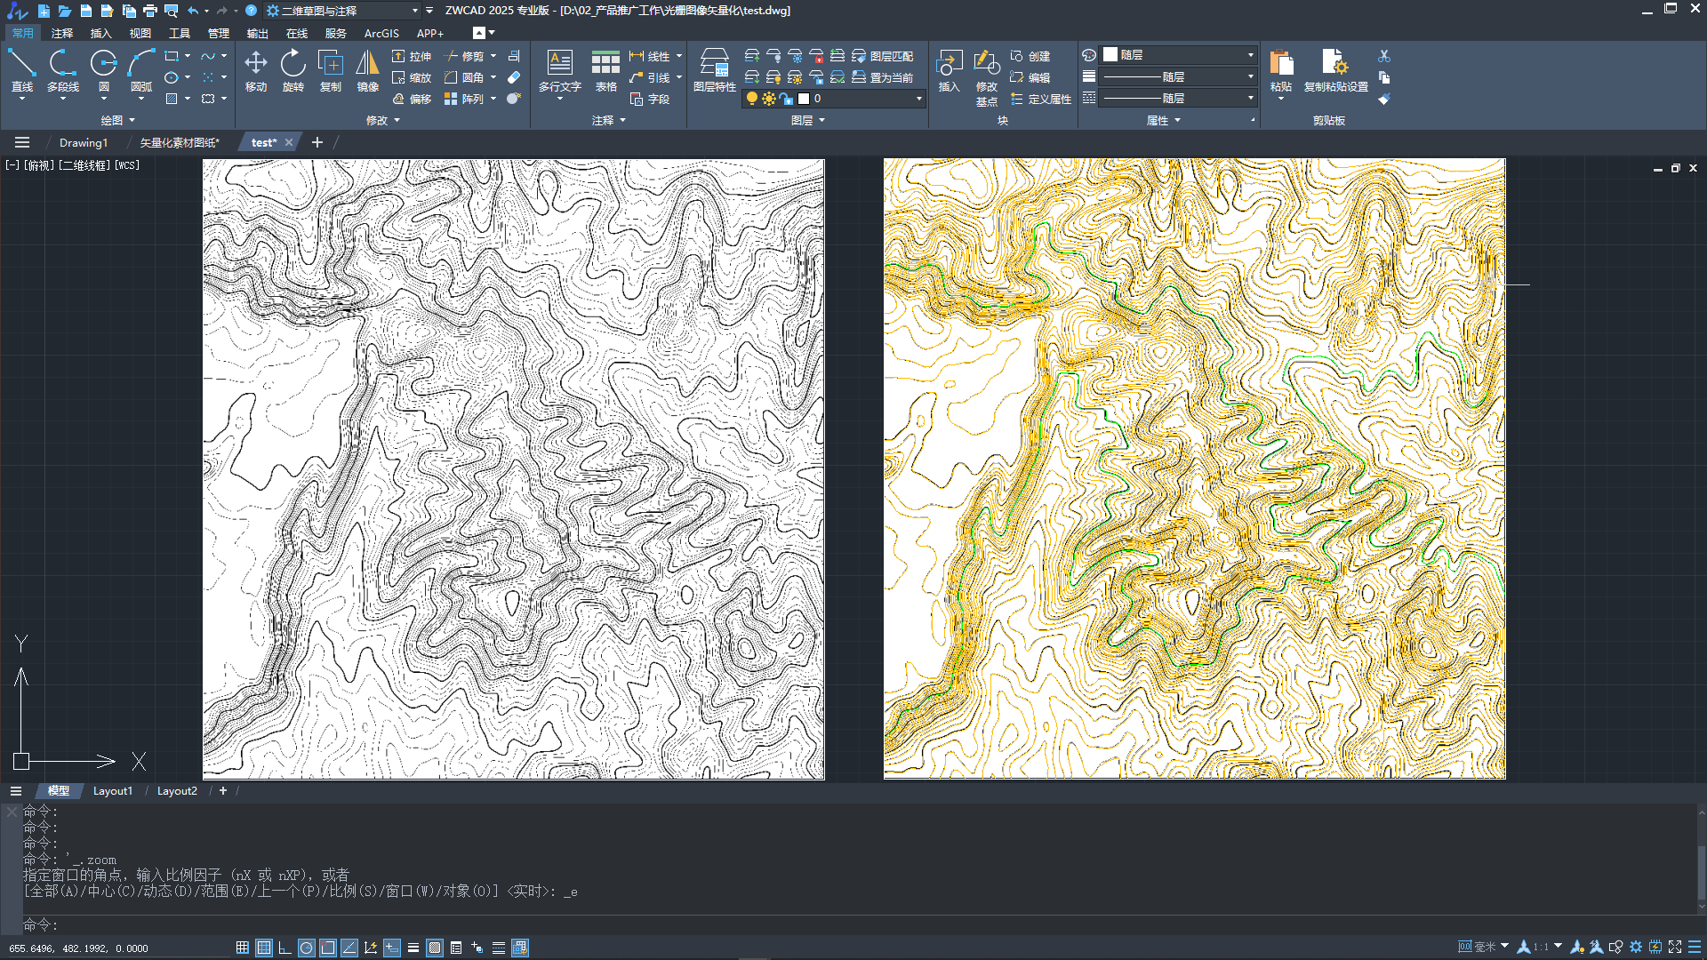Screen dimensions: 1707x960
Task: Expand the 注释 (Annotation) panel
Action: [609, 120]
